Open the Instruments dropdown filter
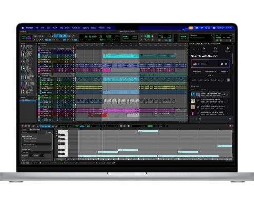This screenshot has height=205, width=254. point(210,71)
